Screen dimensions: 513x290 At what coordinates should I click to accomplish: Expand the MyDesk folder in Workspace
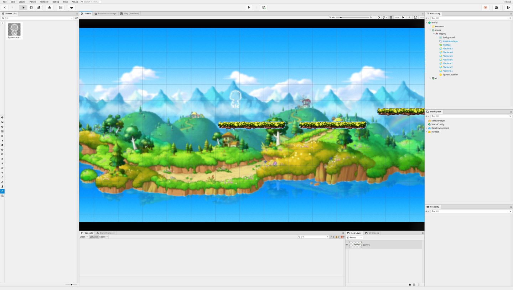(426, 132)
